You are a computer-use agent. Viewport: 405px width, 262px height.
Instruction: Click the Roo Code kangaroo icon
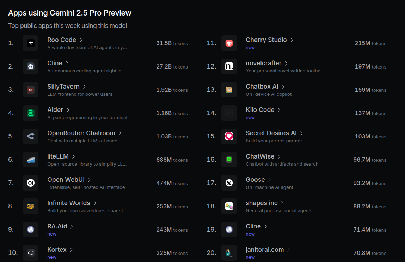(30, 43)
